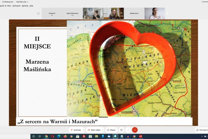The height and width of the screenshot is (139, 208).
Task: Open the Participants panel
Action: coord(202,130)
